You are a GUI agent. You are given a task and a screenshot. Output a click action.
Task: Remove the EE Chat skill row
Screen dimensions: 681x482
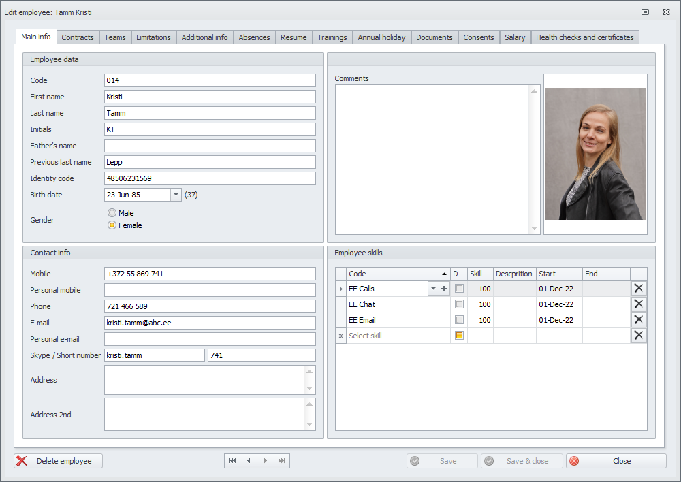[639, 304]
